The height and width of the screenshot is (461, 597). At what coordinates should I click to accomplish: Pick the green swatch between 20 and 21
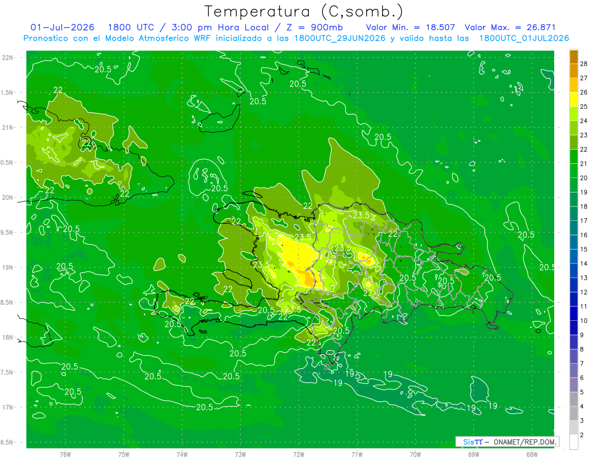point(574,171)
